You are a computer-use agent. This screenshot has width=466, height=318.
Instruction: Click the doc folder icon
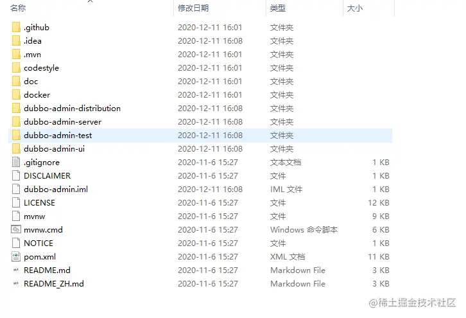point(16,81)
